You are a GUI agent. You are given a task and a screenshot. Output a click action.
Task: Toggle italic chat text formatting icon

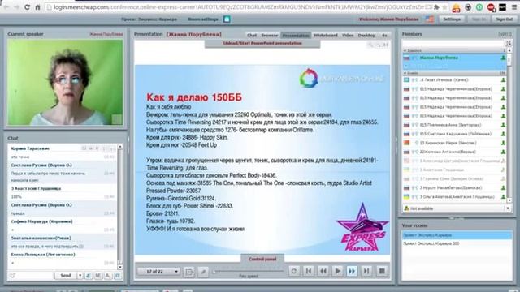[89, 275]
